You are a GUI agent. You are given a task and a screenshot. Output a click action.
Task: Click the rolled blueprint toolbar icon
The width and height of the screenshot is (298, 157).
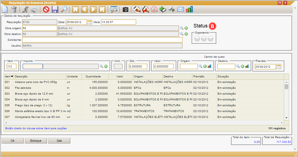[x=172, y=9]
